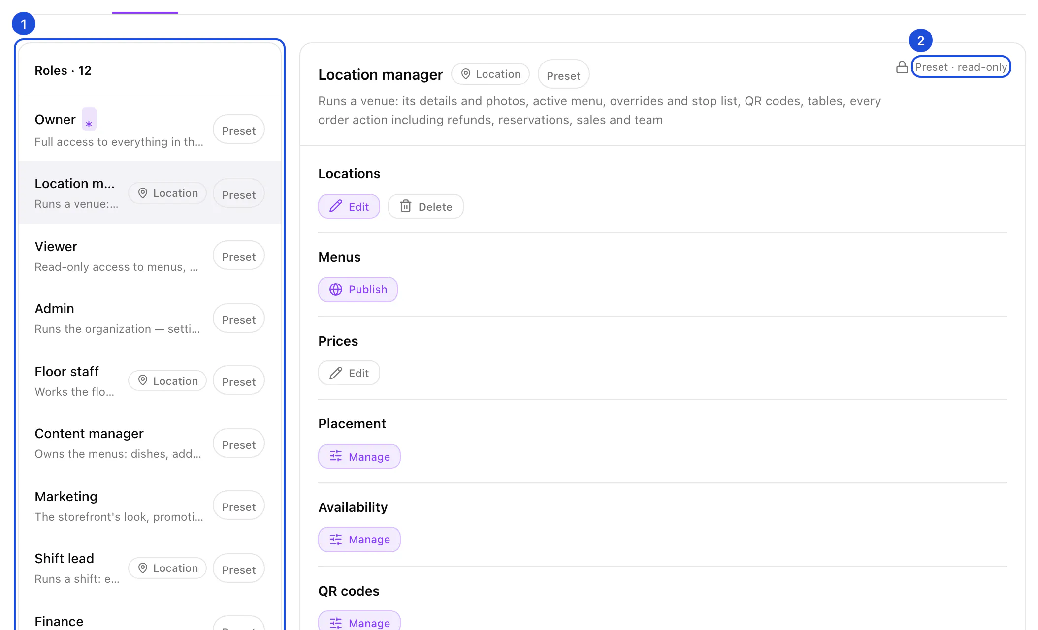Click the trash icon in Delete chip
1038x630 pixels.
point(405,206)
